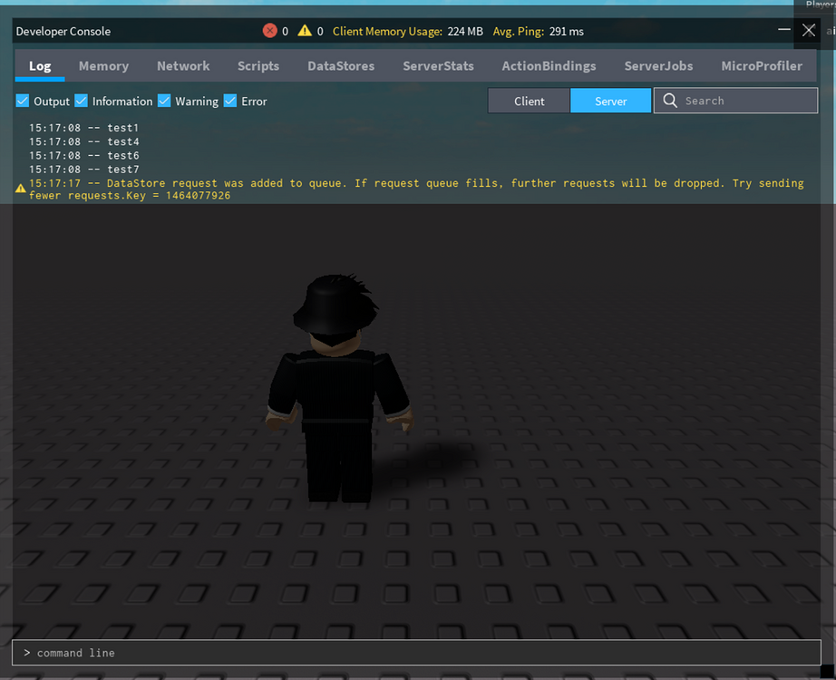Open the Scripts tab

[x=258, y=65]
